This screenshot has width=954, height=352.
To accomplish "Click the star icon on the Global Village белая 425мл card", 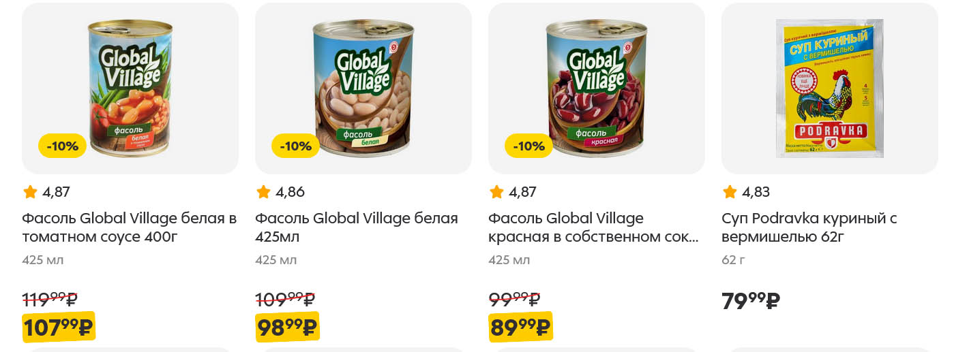I will tap(263, 192).
